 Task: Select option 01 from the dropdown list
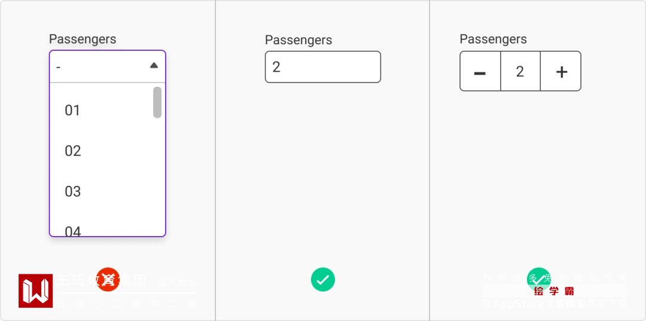pos(72,110)
